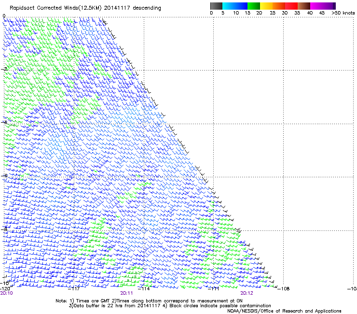Viewport: 357px width, 314px height.
Task: Click the dark purple 45-50 knots segment
Action: click(329, 6)
